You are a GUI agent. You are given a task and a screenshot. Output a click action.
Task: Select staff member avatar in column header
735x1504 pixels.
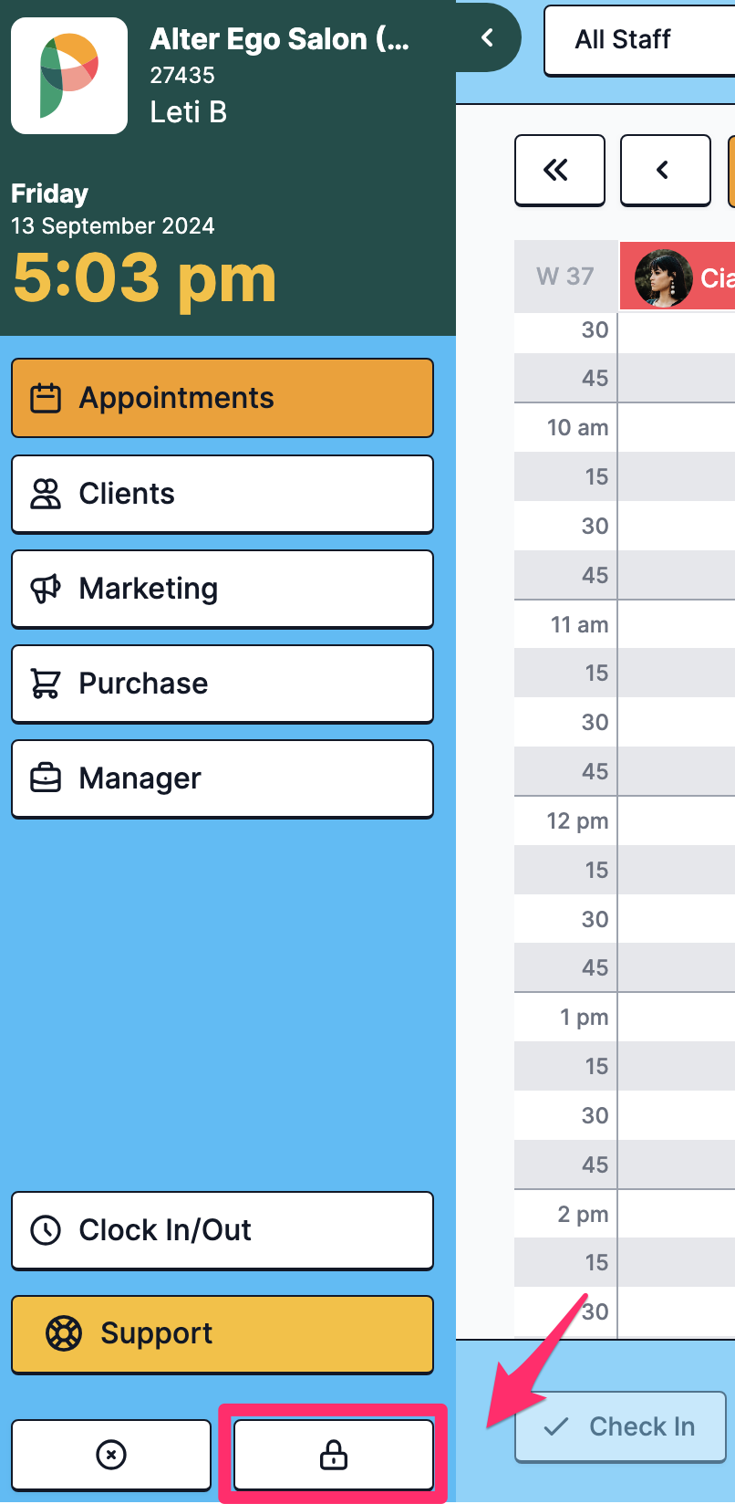(664, 278)
